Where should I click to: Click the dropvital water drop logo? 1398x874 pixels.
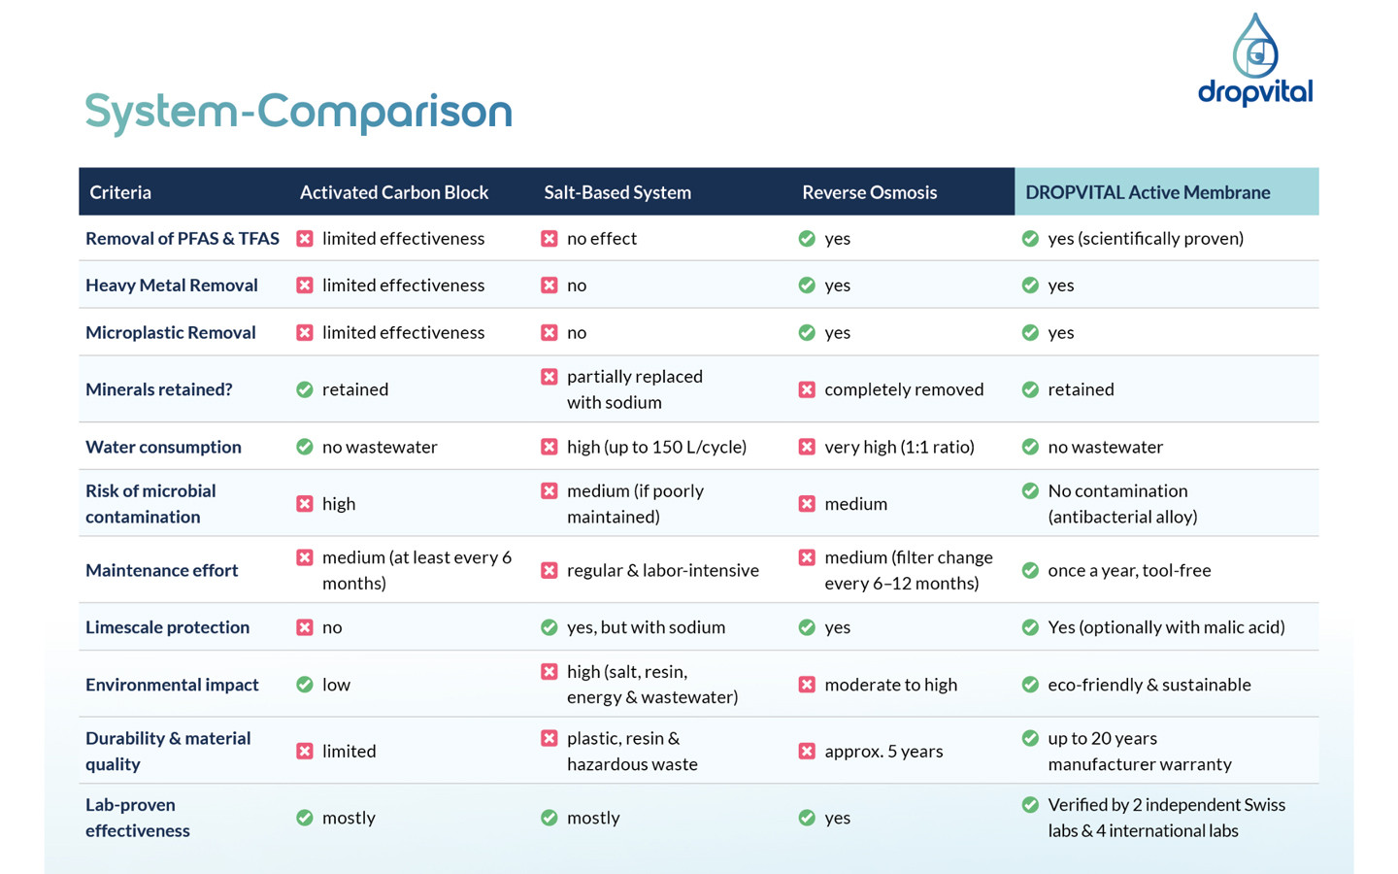point(1255,58)
